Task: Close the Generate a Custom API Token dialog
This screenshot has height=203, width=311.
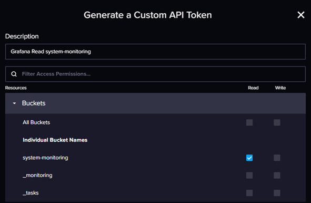Action: [301, 15]
